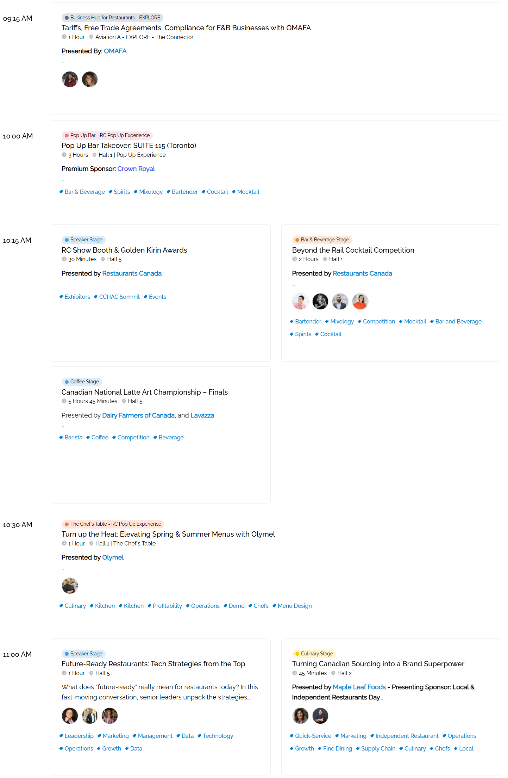The image size is (508, 778).
Task: View the chef avatar in Olymel session
Action: [x=70, y=586]
